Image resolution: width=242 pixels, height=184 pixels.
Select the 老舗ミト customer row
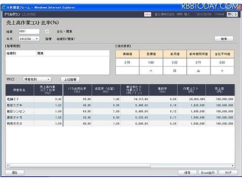120,99
